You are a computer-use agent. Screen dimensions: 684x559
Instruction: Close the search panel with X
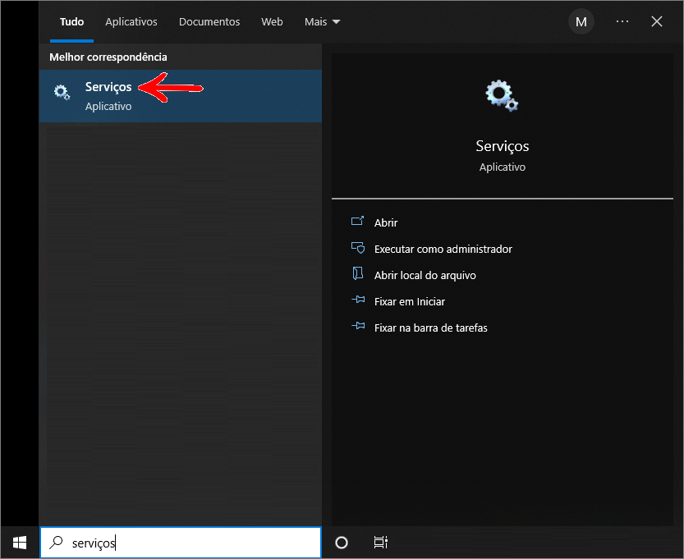pos(657,21)
